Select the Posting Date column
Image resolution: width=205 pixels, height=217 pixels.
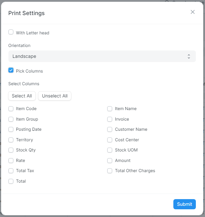point(11,129)
